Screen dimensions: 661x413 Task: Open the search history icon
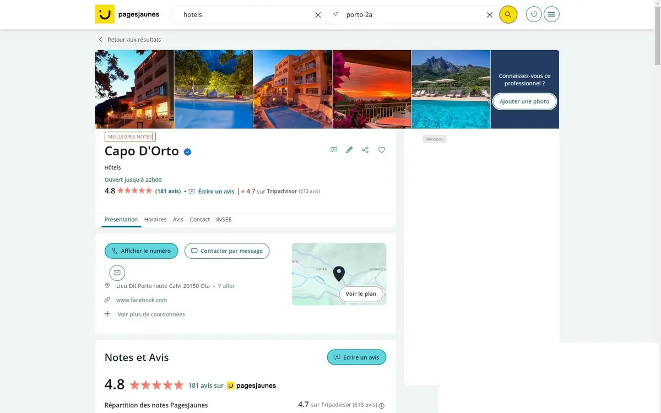point(534,14)
